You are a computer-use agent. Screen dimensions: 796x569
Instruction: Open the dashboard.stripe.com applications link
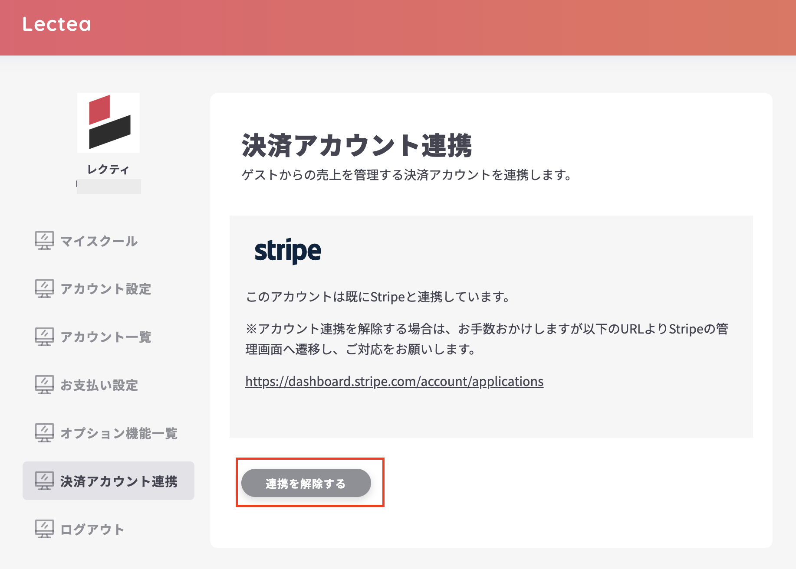coord(394,382)
